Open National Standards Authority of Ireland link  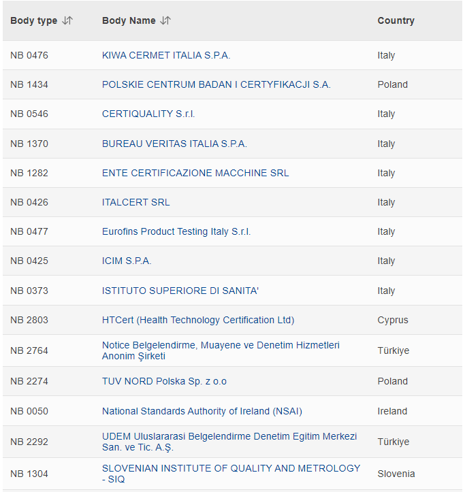click(202, 411)
